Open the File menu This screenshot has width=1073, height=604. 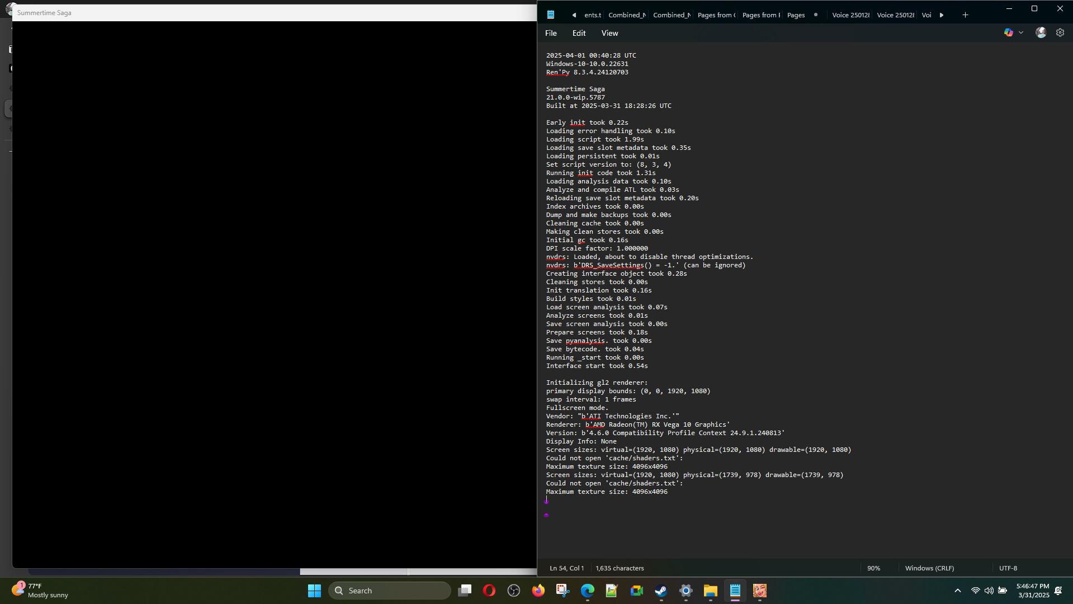[551, 33]
